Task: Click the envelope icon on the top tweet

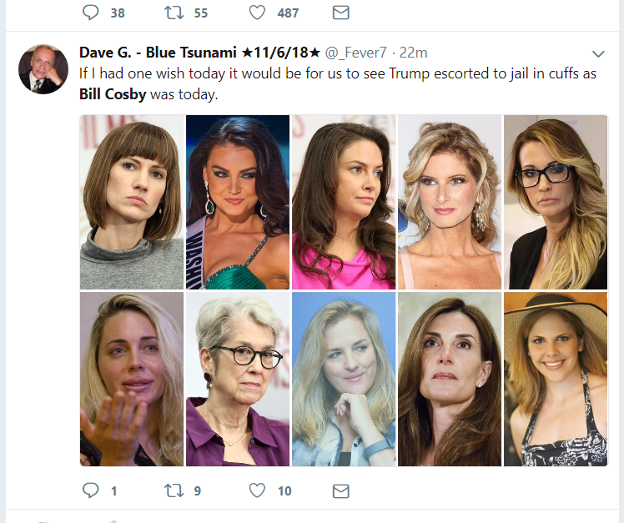Action: [x=340, y=13]
